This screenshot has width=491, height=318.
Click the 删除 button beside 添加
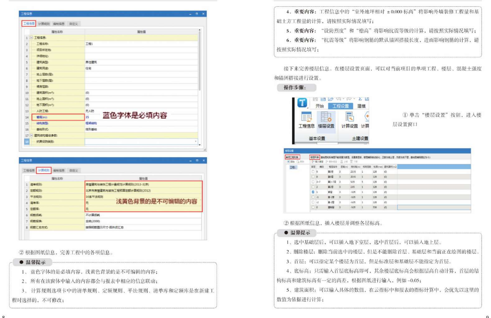point(301,162)
